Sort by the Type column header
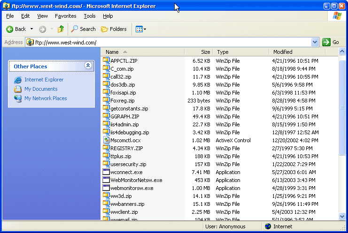 [x=241, y=52]
